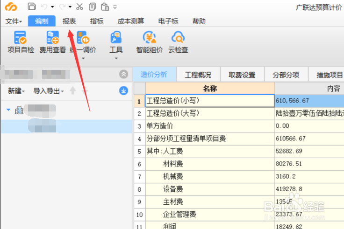The height and width of the screenshot is (229, 344).
Task: Click the Undo arrow icon
Action: pyautogui.click(x=44, y=7)
